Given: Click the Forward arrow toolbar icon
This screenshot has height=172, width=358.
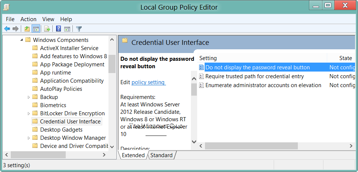Looking at the screenshot, I should point(16,29).
